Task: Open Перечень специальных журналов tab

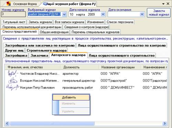Action: 96,32
